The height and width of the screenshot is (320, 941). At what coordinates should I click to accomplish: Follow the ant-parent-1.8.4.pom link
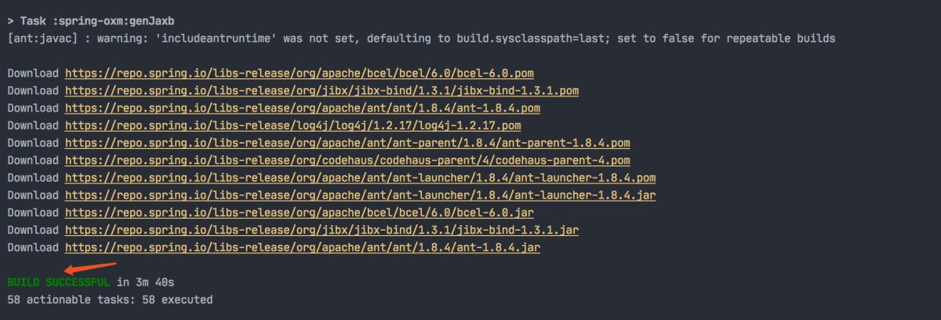coord(347,143)
